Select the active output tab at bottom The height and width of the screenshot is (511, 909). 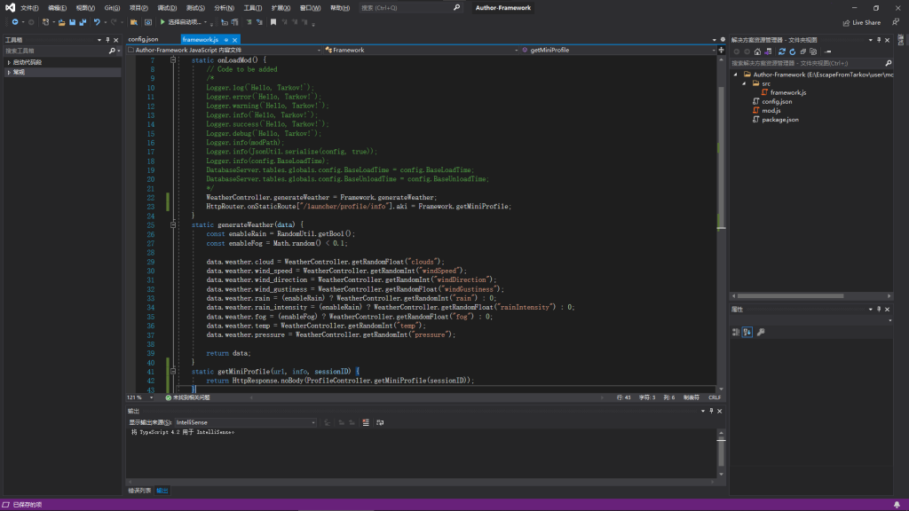coord(162,491)
